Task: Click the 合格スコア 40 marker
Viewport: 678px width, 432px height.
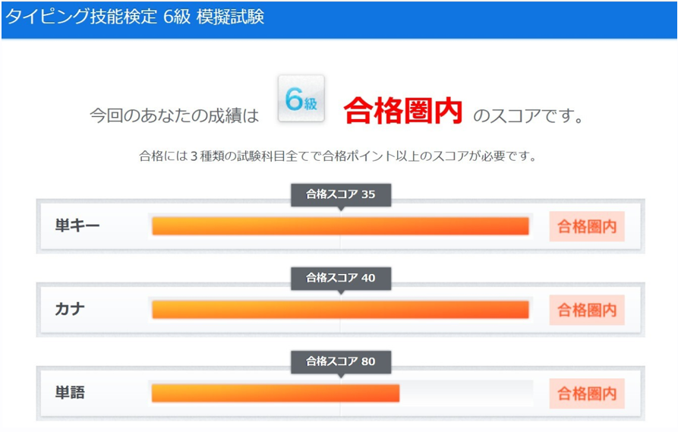Action: pyautogui.click(x=340, y=278)
